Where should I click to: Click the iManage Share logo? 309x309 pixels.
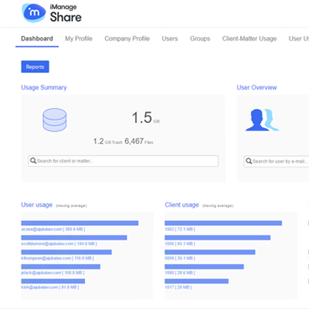click(51, 13)
